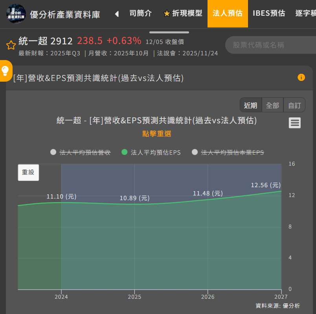Open the 逐字稿 tab
Viewport: 316px width, 314px height.
[x=305, y=13]
